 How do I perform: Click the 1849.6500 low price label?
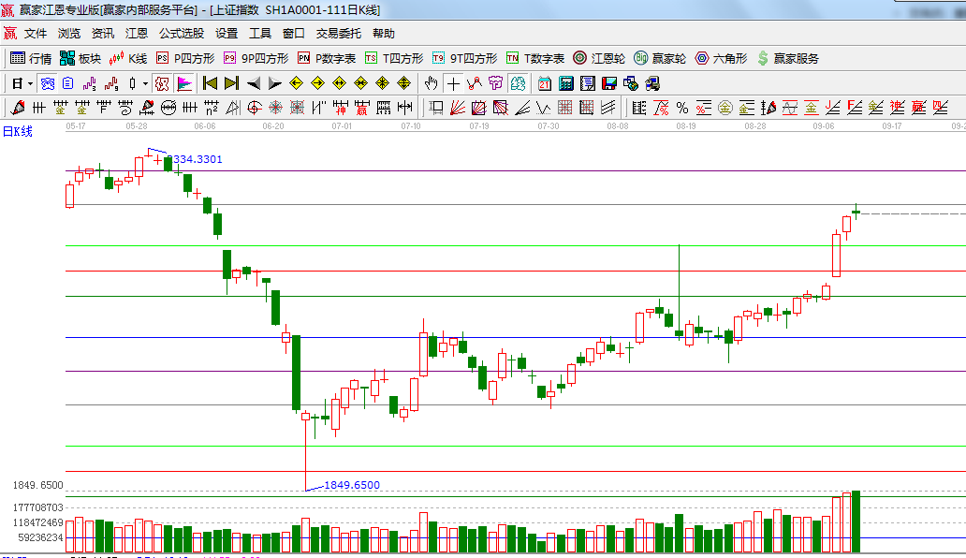tap(352, 485)
